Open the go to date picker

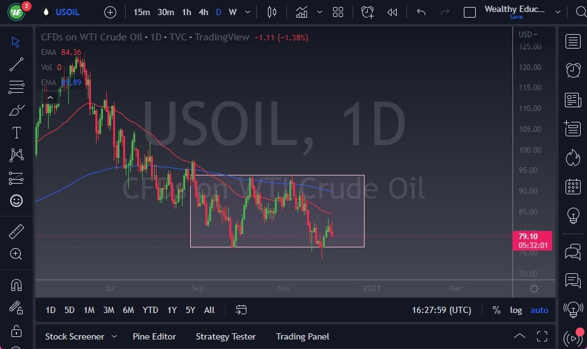coord(241,310)
